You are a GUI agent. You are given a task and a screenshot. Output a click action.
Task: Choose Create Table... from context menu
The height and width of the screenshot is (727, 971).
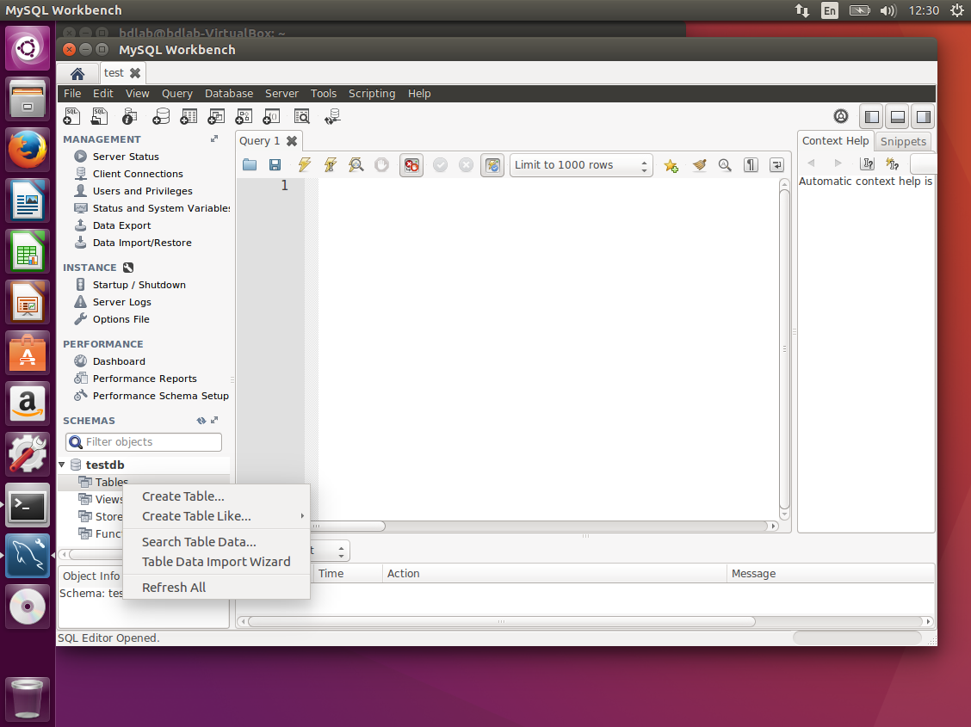coord(183,496)
